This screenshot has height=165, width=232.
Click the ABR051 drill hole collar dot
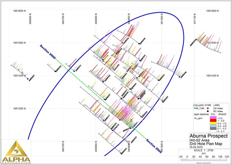pyautogui.click(x=74, y=71)
